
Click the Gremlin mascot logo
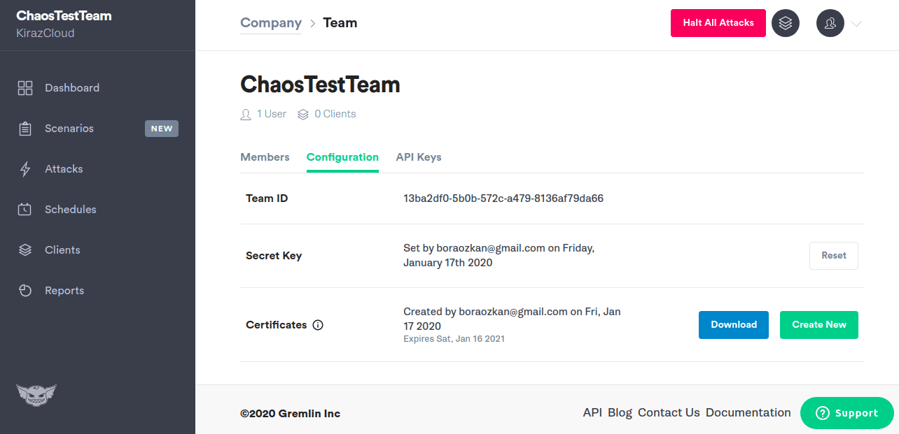pos(36,395)
